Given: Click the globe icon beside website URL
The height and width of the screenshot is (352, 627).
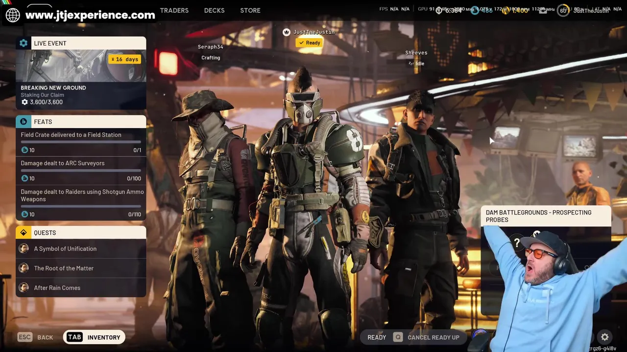Looking at the screenshot, I should point(13,15).
